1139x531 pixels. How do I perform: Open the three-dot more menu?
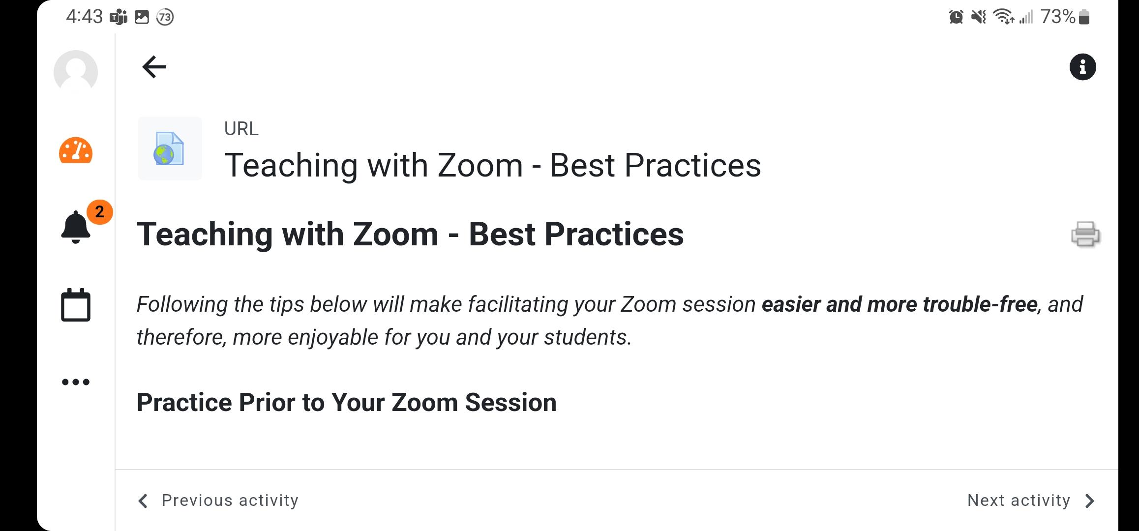tap(76, 382)
